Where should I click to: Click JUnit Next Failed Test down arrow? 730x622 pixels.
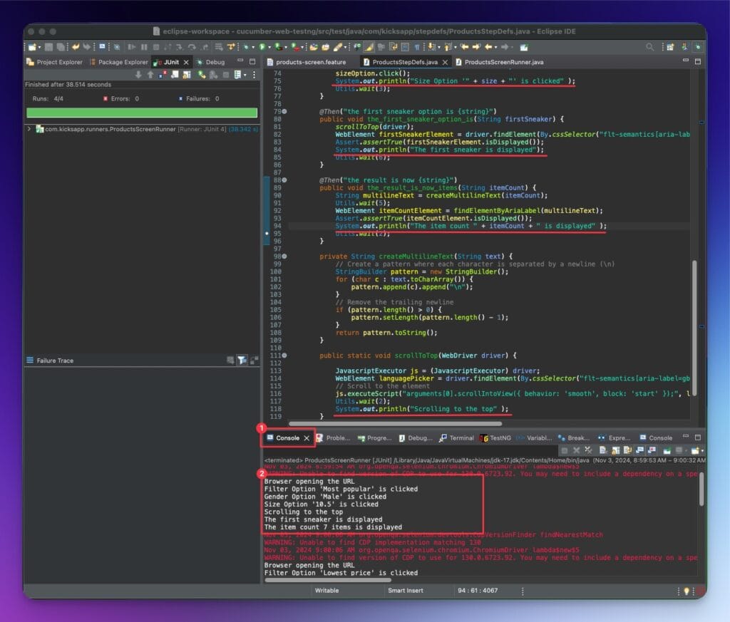click(138, 74)
